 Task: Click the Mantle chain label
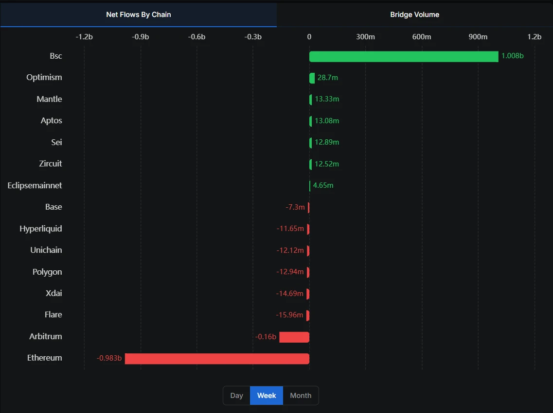(49, 99)
